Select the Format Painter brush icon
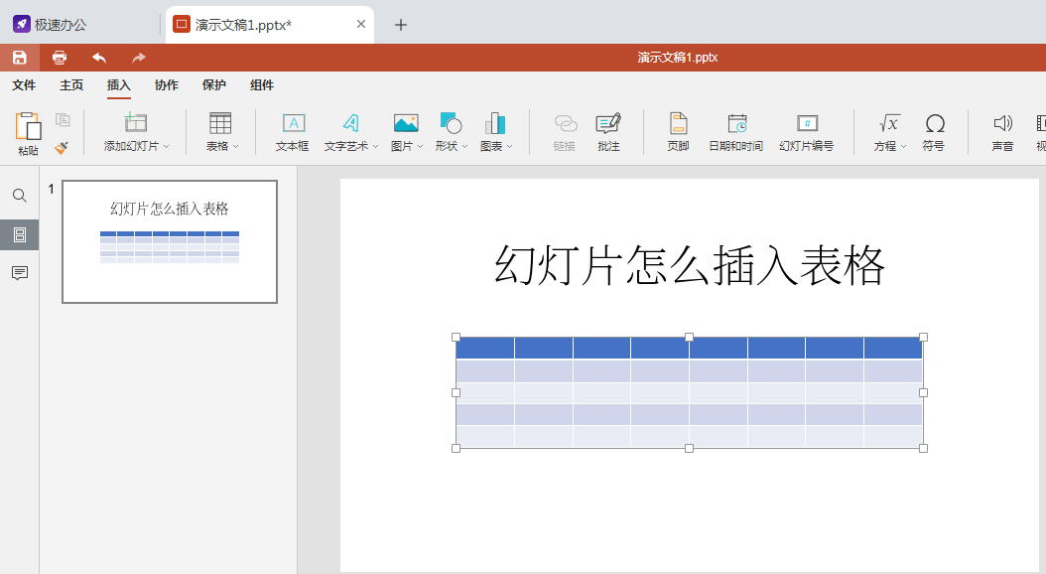The image size is (1046, 574). tap(62, 148)
